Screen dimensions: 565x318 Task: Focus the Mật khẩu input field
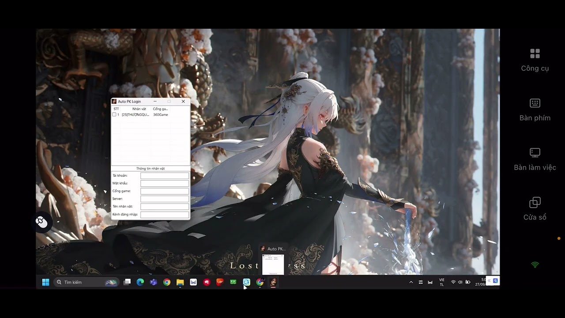[x=165, y=183]
